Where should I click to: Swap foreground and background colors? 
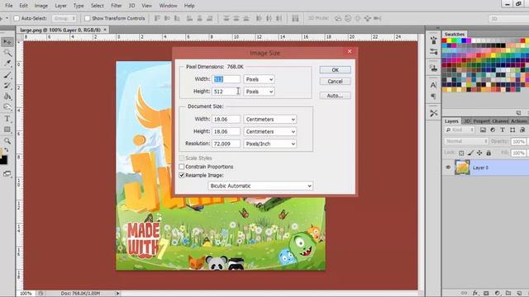coord(7,150)
